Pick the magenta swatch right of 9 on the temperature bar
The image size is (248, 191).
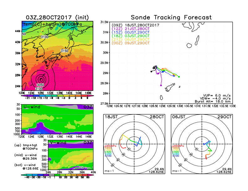click(x=90, y=96)
